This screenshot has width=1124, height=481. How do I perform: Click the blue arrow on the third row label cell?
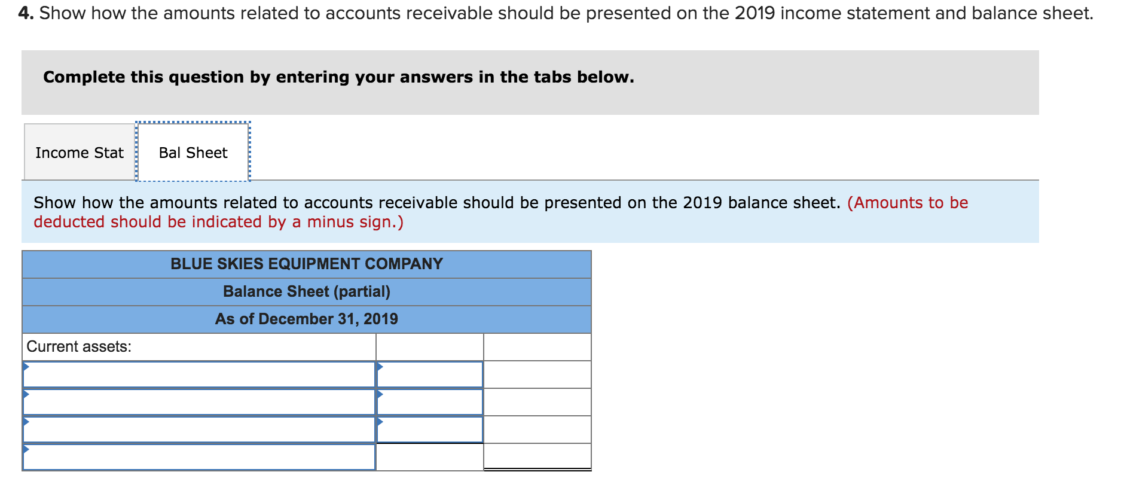tap(26, 424)
